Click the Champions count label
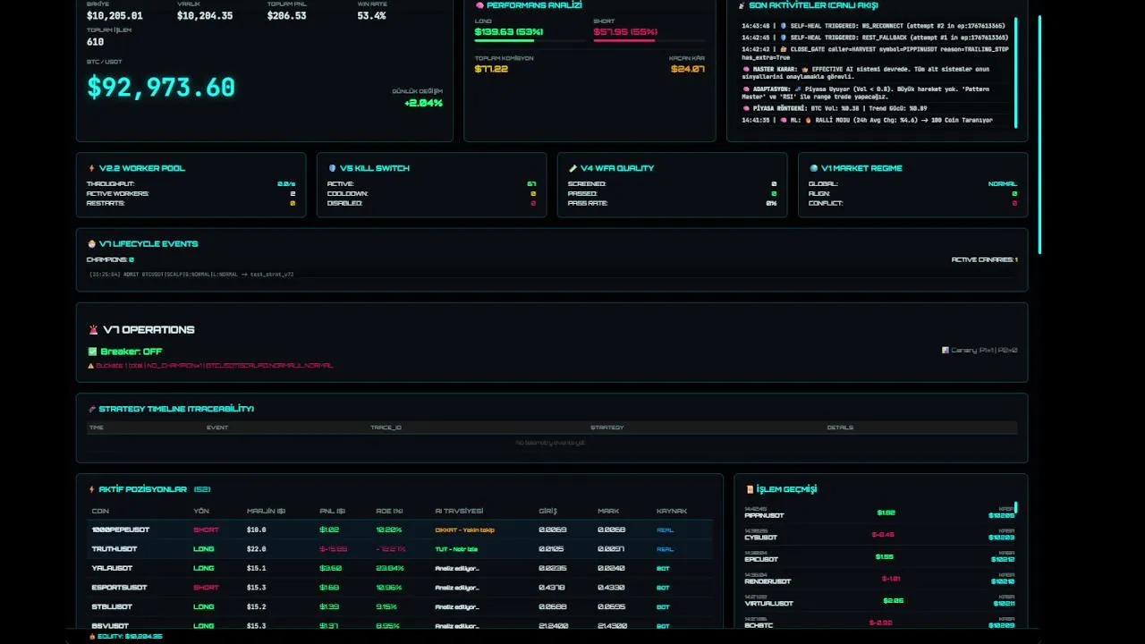The width and height of the screenshot is (1145, 644). coord(110,259)
